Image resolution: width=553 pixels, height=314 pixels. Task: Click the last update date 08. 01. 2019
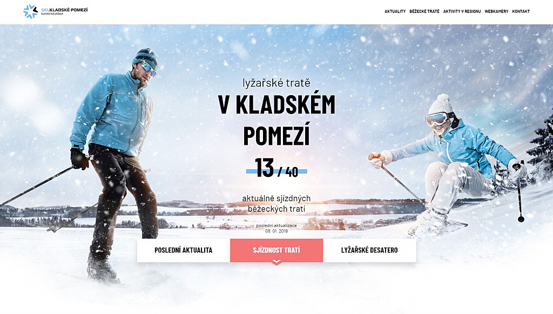(276, 231)
